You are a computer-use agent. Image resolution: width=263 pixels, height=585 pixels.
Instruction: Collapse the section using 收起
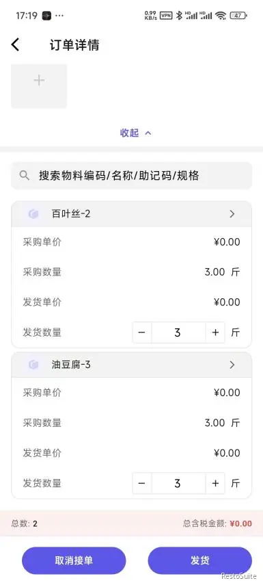tap(135, 133)
